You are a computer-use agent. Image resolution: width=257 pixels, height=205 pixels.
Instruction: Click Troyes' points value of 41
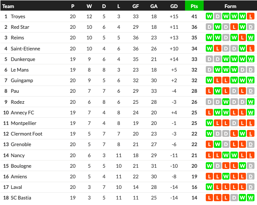pyautogui.click(x=194, y=17)
